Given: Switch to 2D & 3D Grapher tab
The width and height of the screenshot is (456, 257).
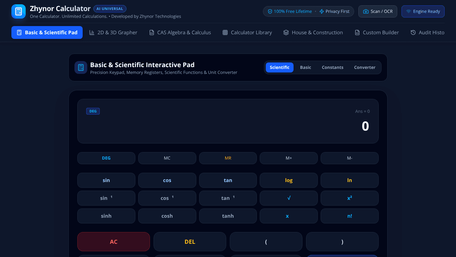Looking at the screenshot, I should pos(113,32).
